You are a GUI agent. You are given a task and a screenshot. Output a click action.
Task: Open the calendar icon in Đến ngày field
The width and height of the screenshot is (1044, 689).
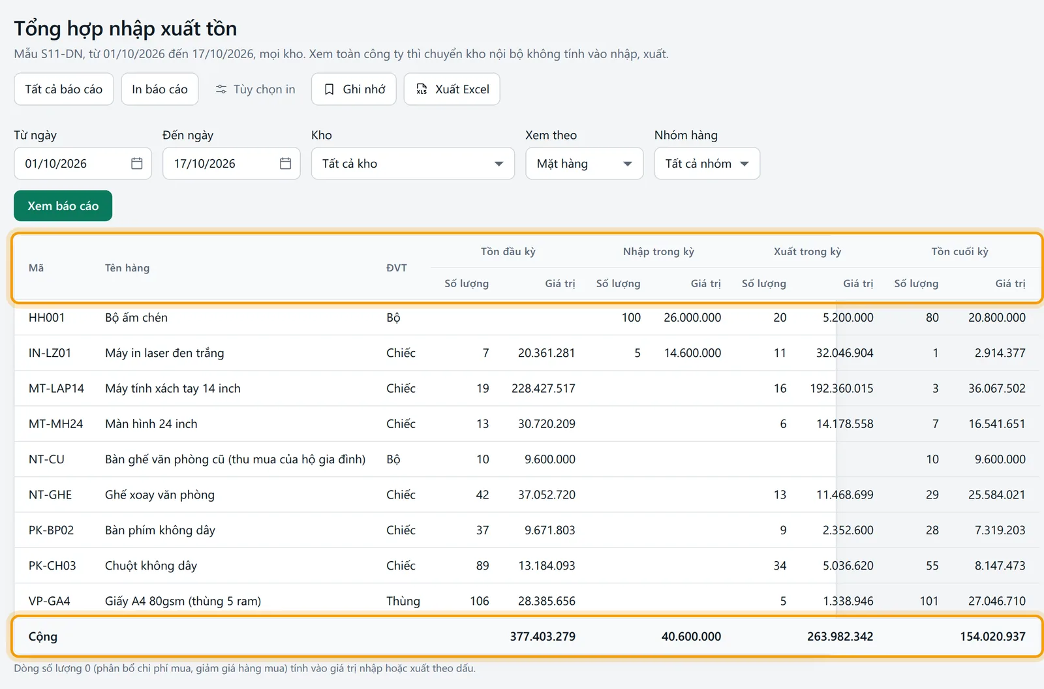click(x=285, y=163)
